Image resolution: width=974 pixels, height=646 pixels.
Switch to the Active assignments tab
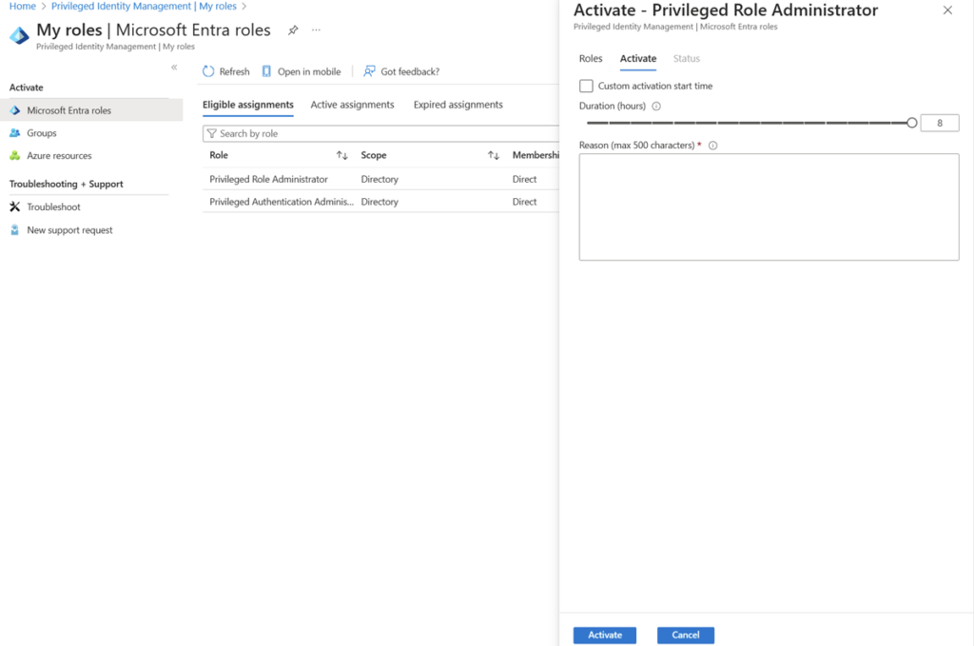(x=353, y=105)
